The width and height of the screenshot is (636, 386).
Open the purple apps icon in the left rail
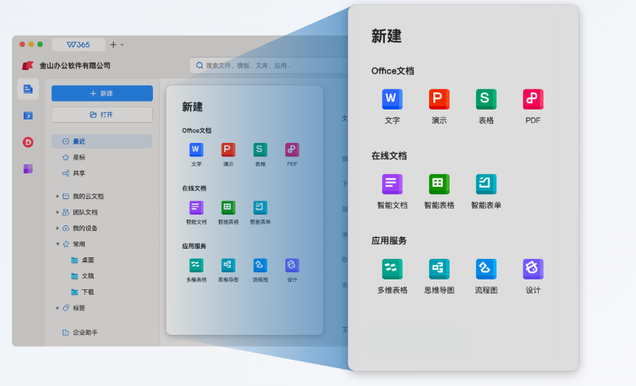tap(28, 168)
